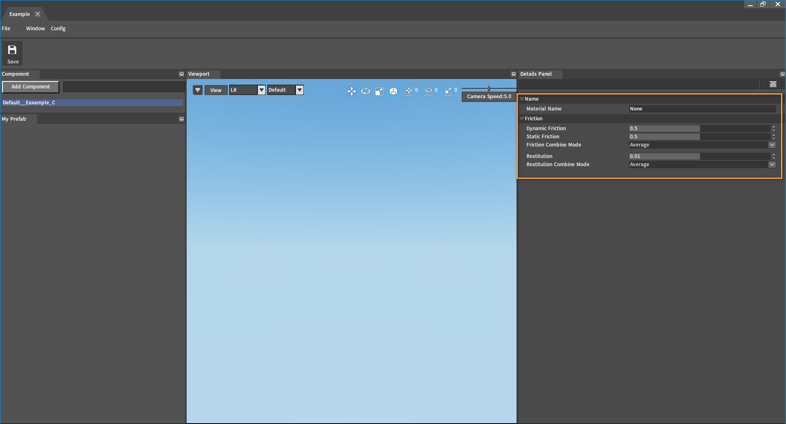
Task: Click the View button in viewport
Action: 216,90
